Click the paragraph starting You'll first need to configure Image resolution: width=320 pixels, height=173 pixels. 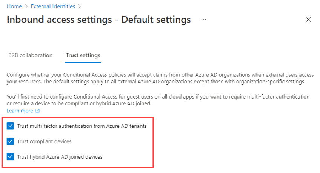pyautogui.click(x=158, y=100)
